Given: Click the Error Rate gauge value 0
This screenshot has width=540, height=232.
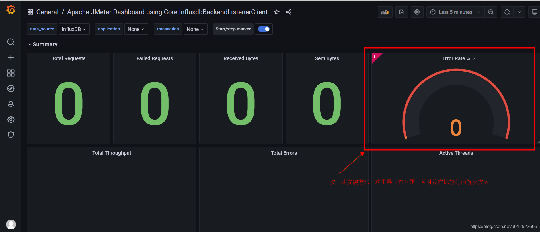Looking at the screenshot, I should tap(456, 128).
